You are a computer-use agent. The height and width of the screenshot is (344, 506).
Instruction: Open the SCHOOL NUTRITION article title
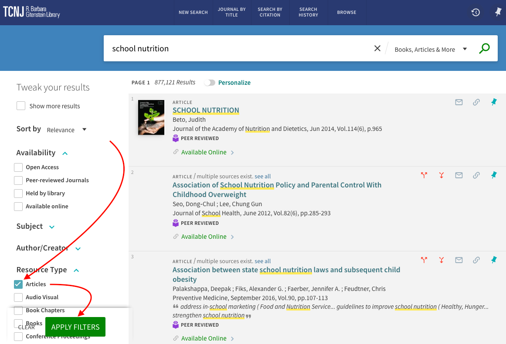pyautogui.click(x=206, y=110)
